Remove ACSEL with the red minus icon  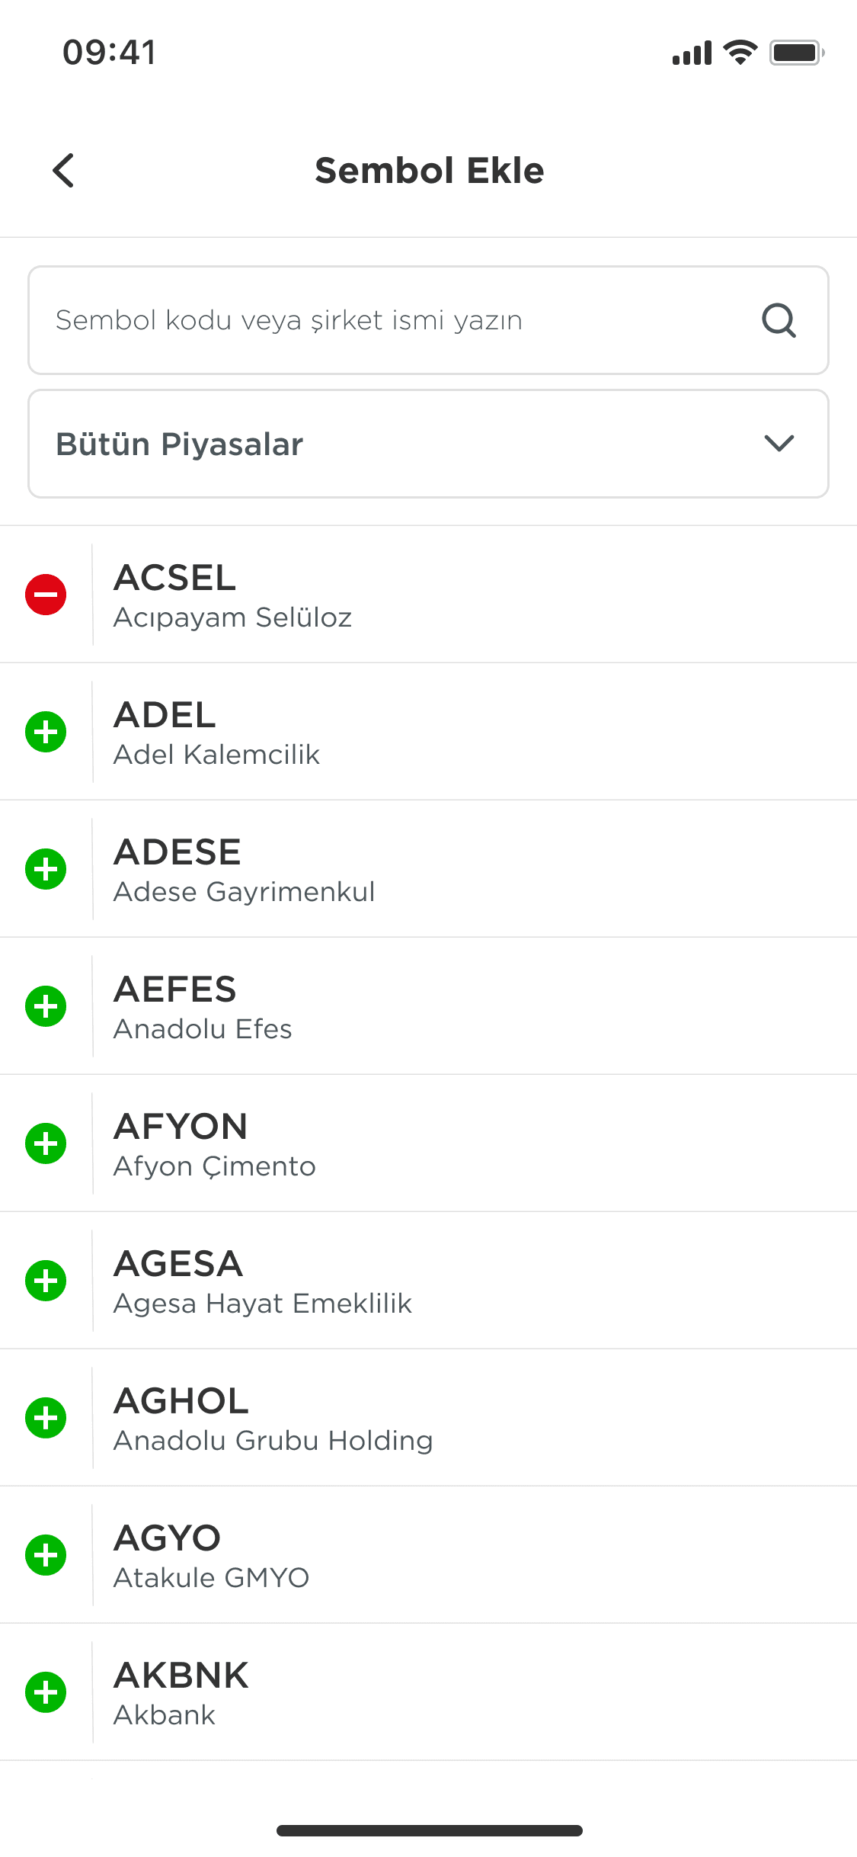tap(46, 595)
